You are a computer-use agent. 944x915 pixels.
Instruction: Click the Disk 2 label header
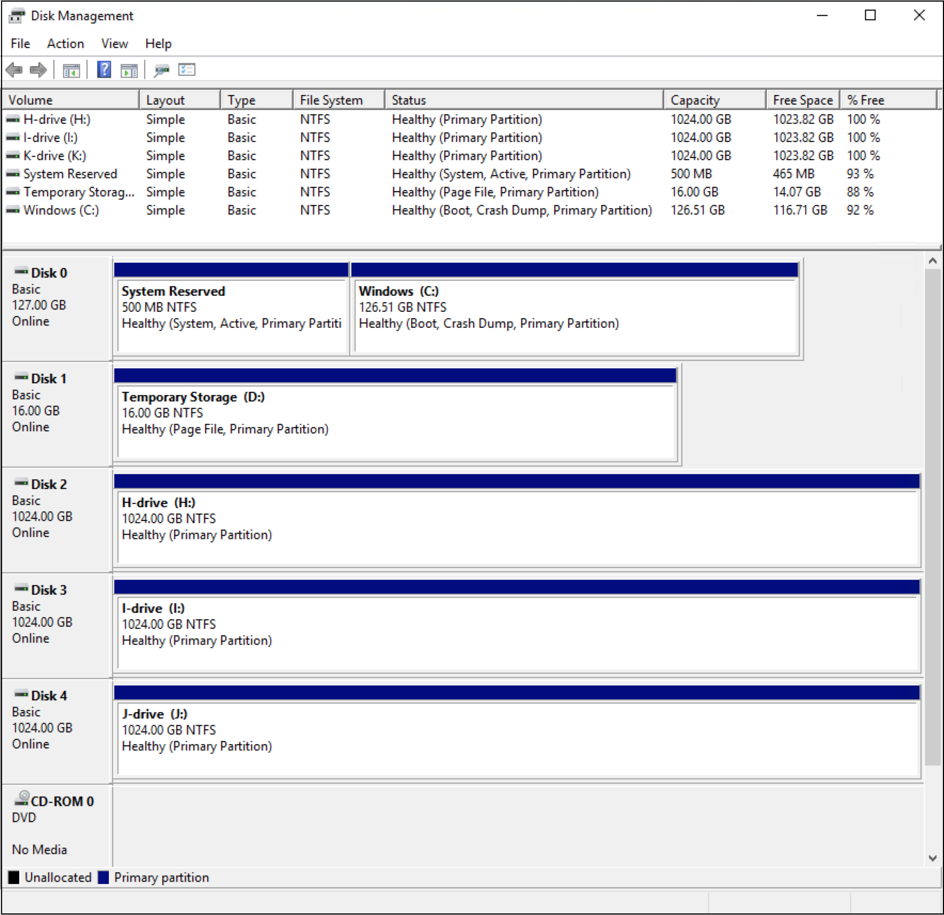click(x=49, y=484)
